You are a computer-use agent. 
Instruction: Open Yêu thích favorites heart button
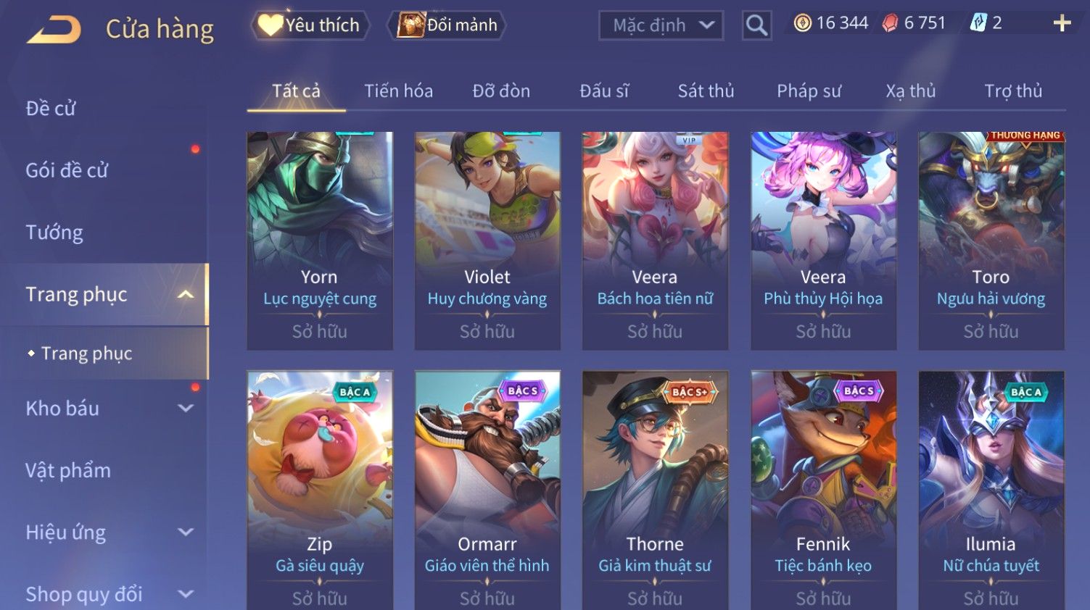pyautogui.click(x=310, y=25)
